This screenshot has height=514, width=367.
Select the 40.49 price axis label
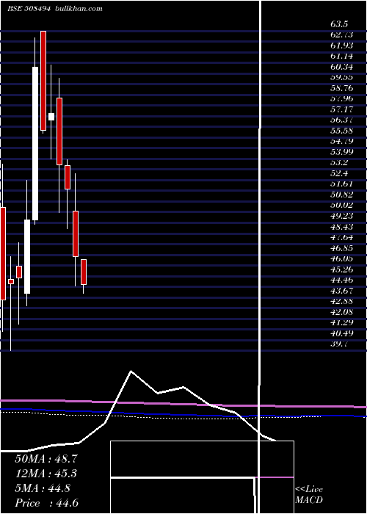342,333
